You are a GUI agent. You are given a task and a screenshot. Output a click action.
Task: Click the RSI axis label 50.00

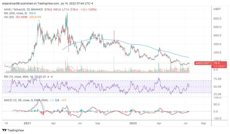coord(217,87)
